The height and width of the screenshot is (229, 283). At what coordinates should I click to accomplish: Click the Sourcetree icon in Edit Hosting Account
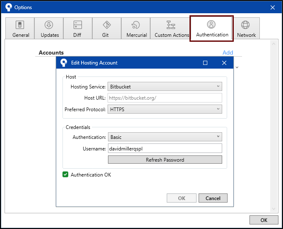(63, 63)
